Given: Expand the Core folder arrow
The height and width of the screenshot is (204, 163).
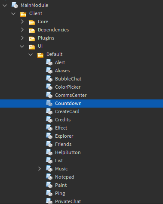Looking at the screenshot, I should (22, 22).
